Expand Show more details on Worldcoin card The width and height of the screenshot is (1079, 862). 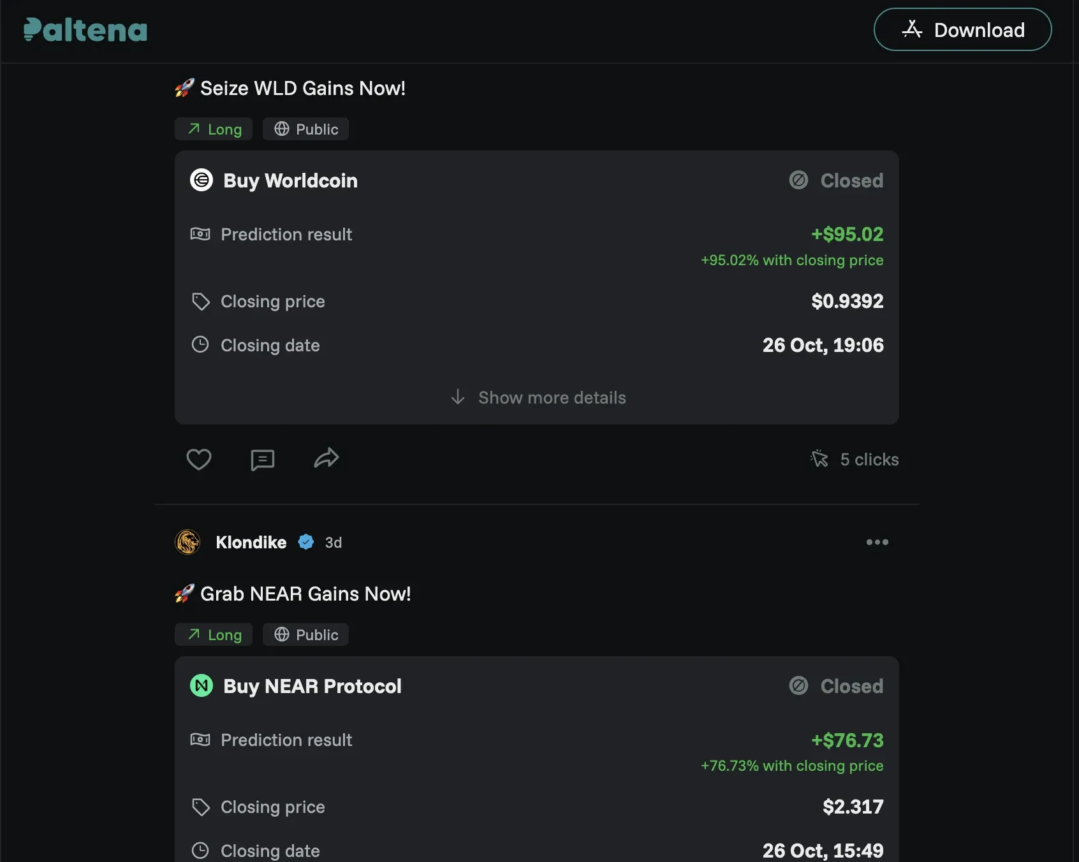pos(538,397)
